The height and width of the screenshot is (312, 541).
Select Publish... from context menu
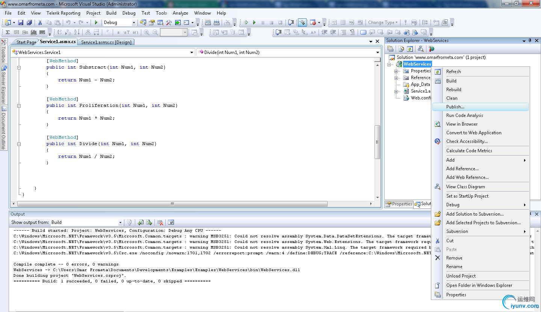[x=481, y=107]
